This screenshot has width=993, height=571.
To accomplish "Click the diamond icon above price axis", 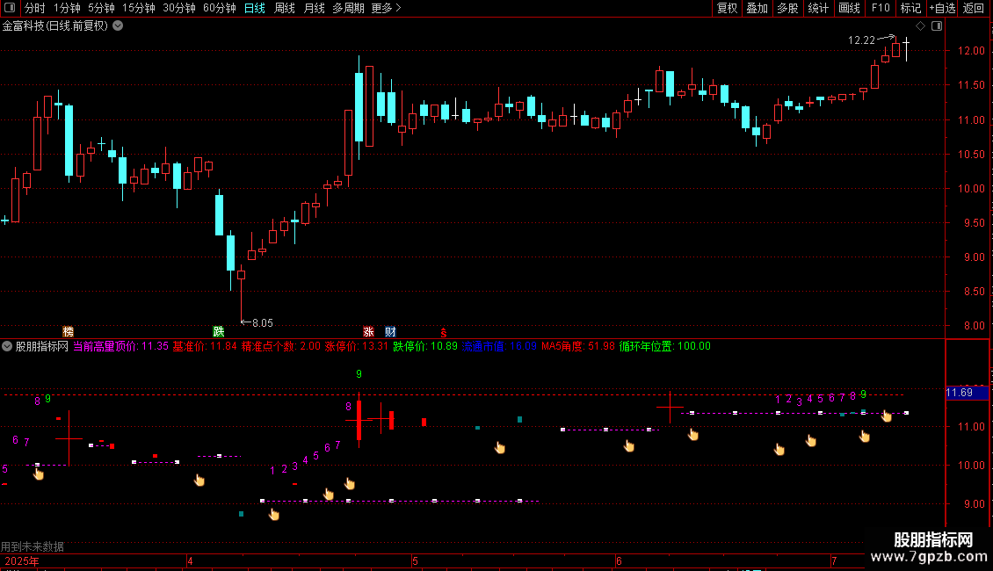I will tap(921, 26).
